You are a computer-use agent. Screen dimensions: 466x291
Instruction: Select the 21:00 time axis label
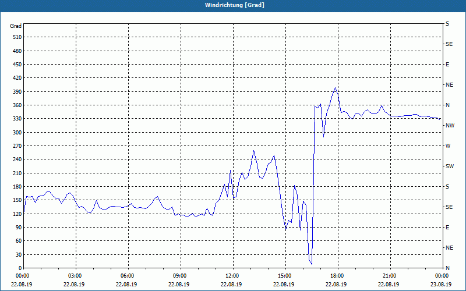[390, 276]
